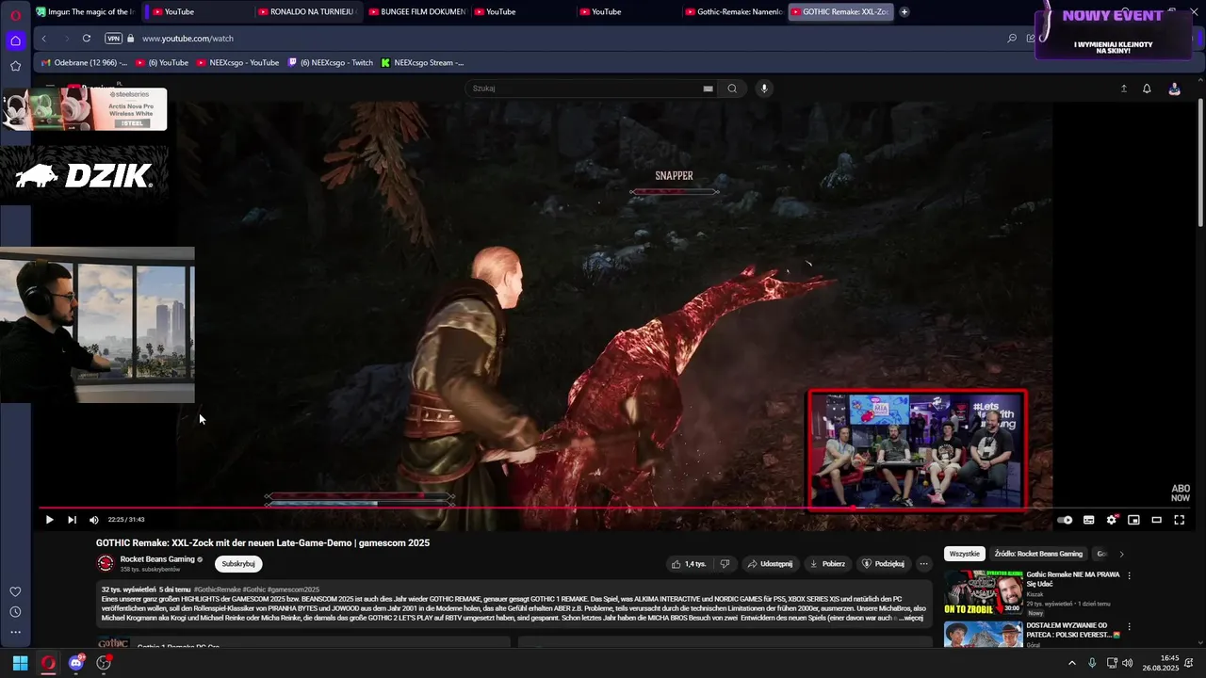
Task: Subscribe with the Subskrybuj button
Action: point(238,564)
